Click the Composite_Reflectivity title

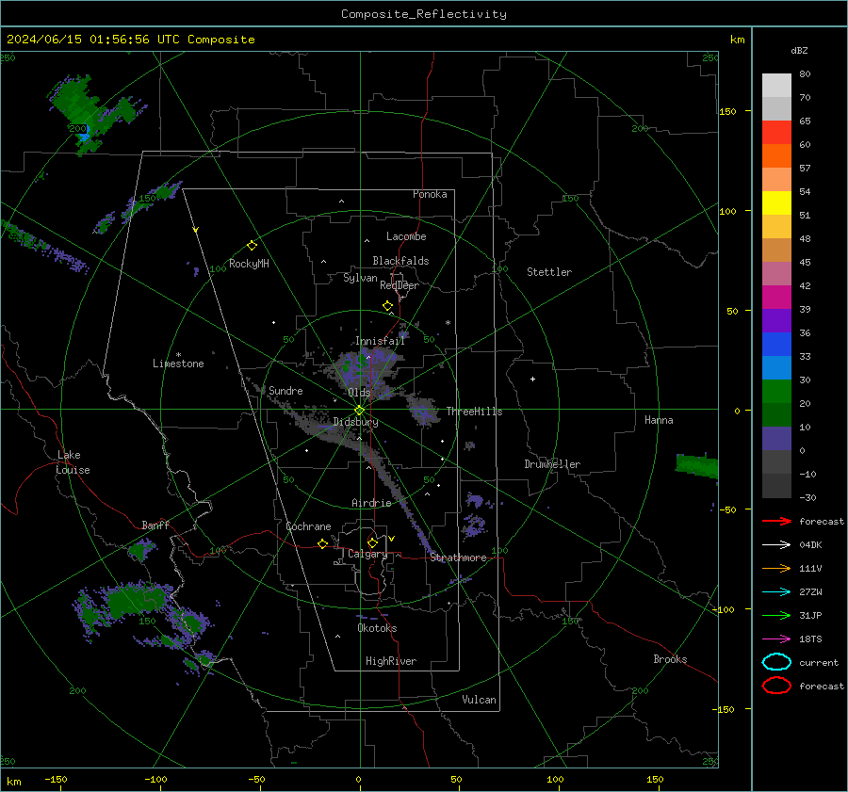coord(424,14)
